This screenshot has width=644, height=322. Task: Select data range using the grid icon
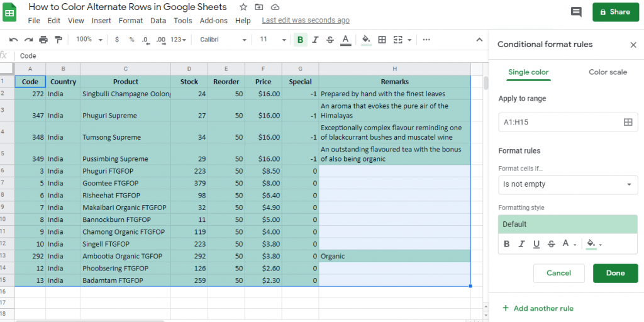(x=628, y=122)
